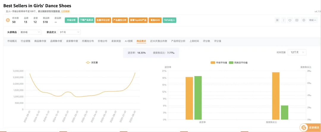This screenshot has width=321, height=132.
Task: Switch to 上架时间 tab
Action: click(194, 41)
